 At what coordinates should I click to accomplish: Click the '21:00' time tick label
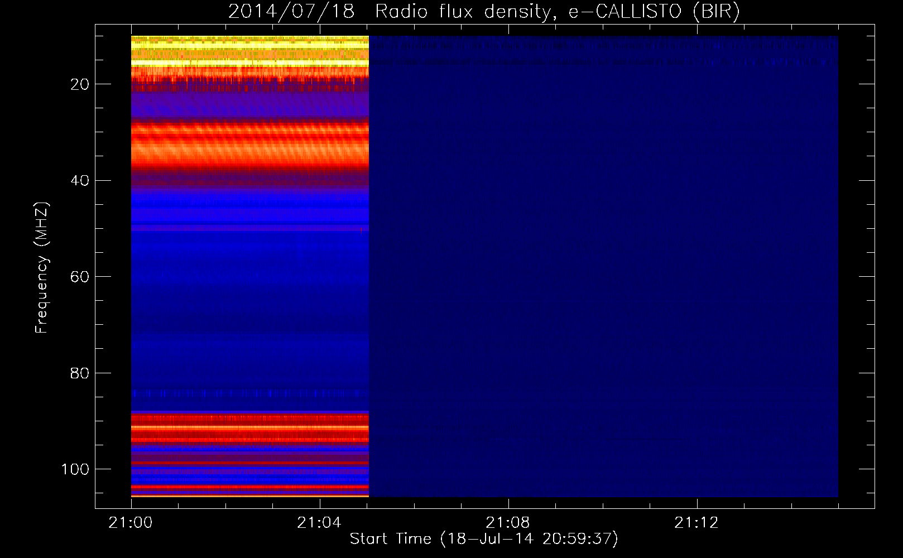131,523
